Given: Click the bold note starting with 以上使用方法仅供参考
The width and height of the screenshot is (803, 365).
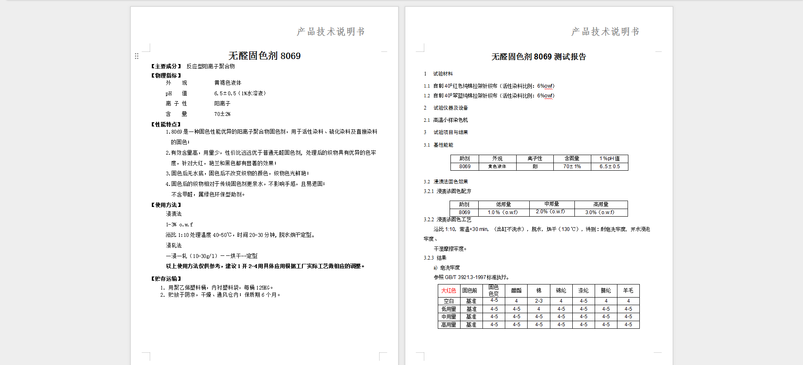Looking at the screenshot, I should [x=265, y=266].
